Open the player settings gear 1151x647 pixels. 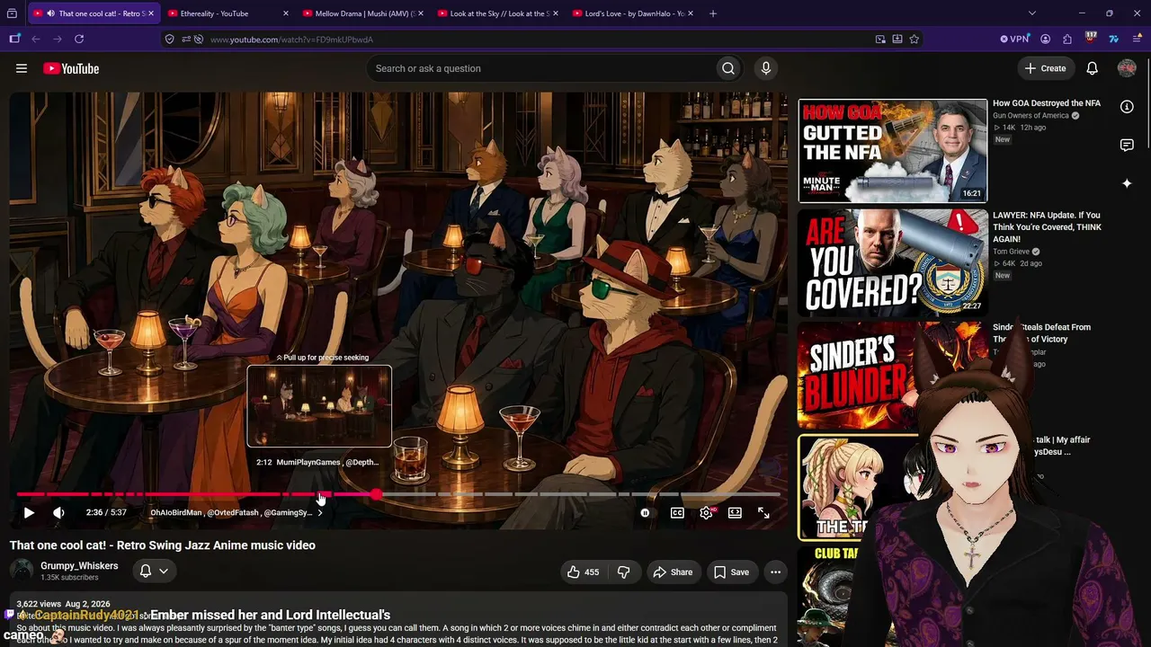[x=706, y=512]
